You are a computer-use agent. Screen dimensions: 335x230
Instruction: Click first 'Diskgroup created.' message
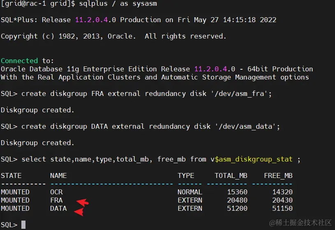(x=37, y=110)
